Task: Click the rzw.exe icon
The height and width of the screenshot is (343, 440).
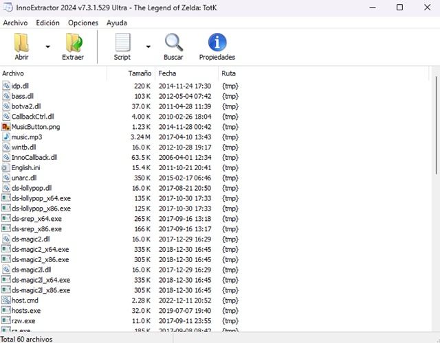Action: point(6,320)
